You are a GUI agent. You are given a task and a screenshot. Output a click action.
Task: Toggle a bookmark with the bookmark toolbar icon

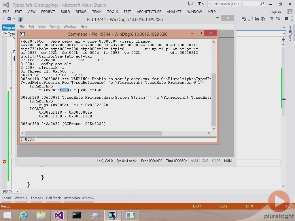pyautogui.click(x=287, y=19)
